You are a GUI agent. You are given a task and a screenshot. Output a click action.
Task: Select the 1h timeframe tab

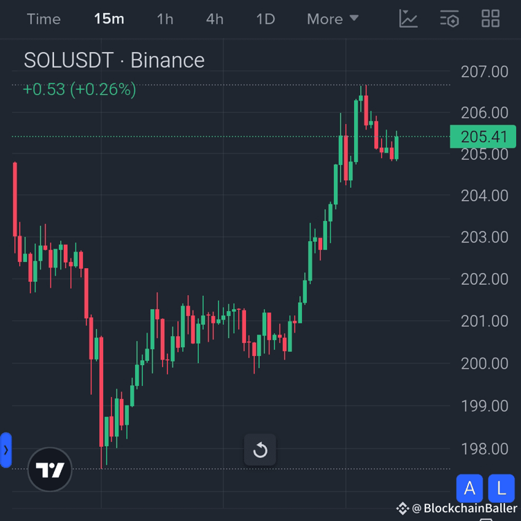[165, 19]
